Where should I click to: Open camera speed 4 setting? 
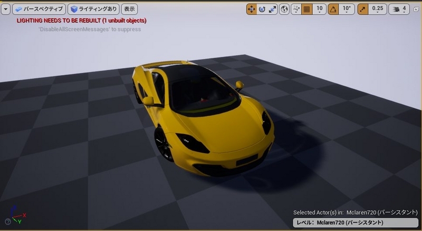[x=399, y=9]
